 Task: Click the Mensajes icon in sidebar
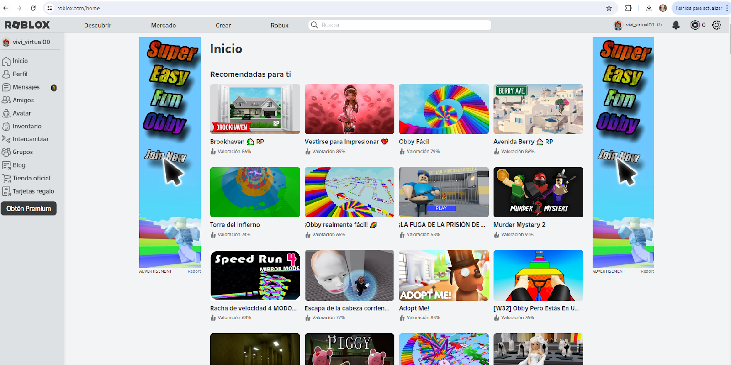pos(6,87)
